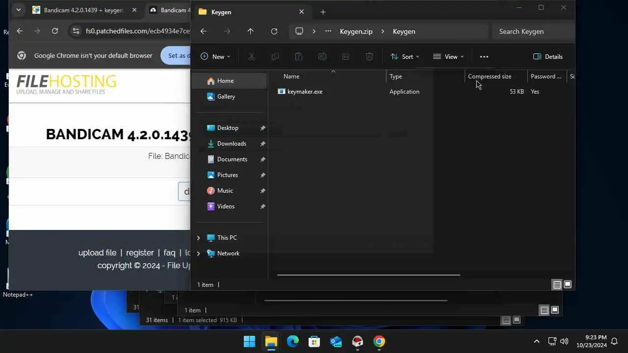Click the PC monitor icon in address bar
This screenshot has width=628, height=353.
(x=299, y=31)
